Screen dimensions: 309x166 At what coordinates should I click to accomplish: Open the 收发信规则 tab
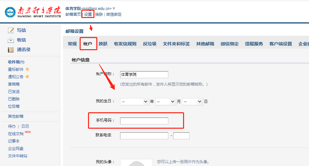[125, 44]
